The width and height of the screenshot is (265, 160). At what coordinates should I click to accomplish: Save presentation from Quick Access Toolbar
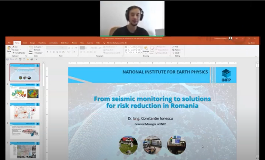7,59
